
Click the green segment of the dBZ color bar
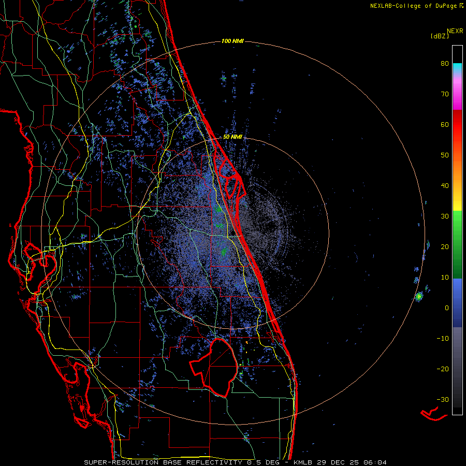coord(457,244)
